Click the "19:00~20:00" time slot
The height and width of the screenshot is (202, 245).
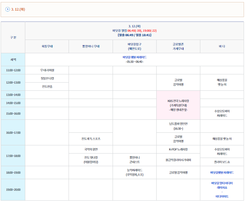(13, 190)
